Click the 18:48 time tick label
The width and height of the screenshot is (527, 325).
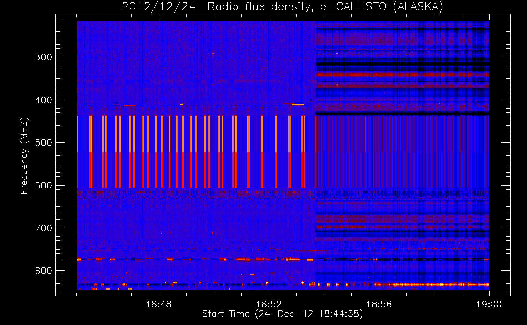[x=159, y=305]
